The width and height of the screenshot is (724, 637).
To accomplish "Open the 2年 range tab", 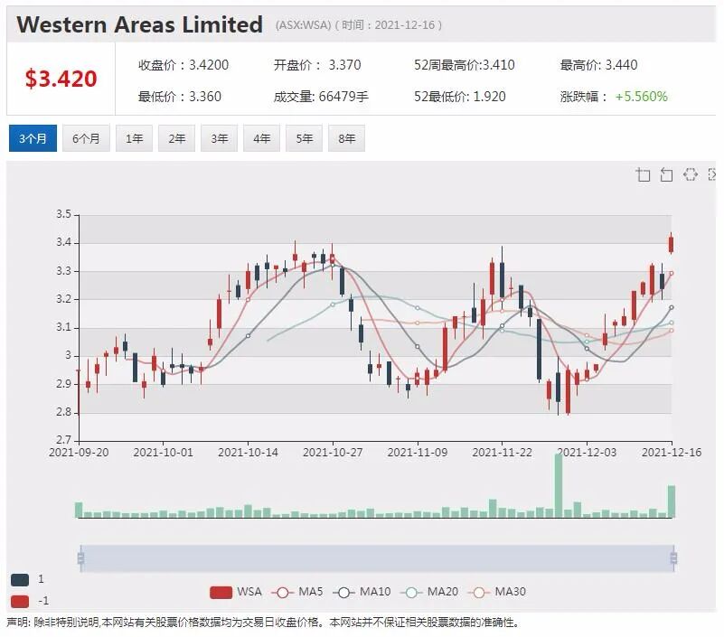I will tap(177, 138).
